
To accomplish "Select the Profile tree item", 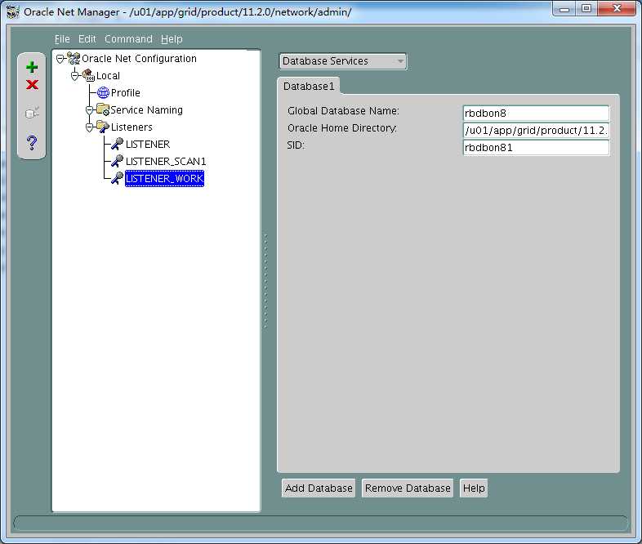I will [125, 93].
